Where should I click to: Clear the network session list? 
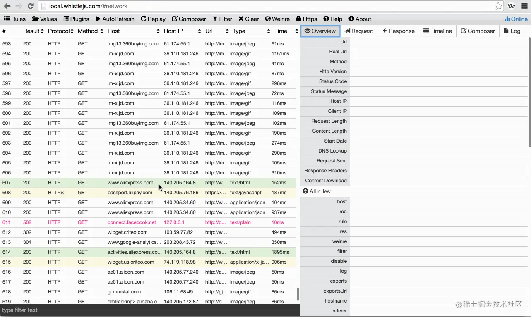tap(248, 19)
